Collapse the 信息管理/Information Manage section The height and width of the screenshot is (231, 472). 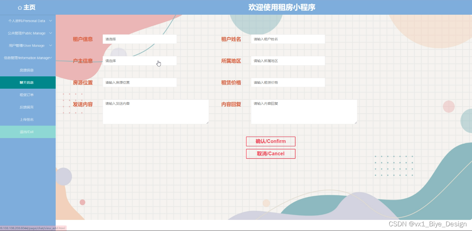tap(28, 58)
